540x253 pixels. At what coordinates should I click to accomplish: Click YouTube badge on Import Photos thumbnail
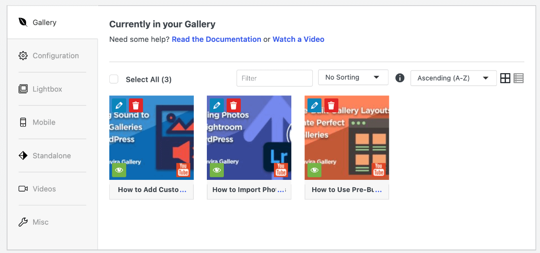(281, 170)
